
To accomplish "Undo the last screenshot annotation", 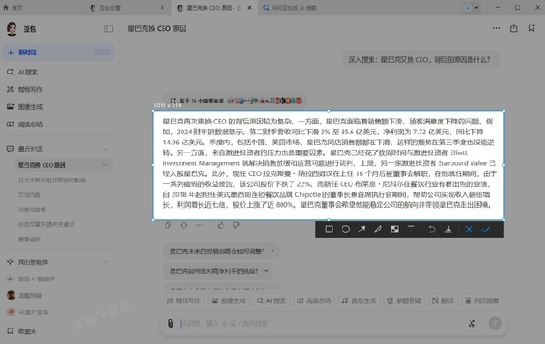I will [x=431, y=230].
